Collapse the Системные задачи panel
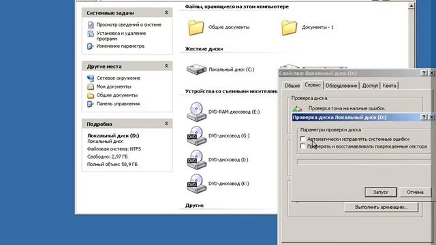Image resolution: width=436 pixels, height=245 pixels. (x=166, y=12)
